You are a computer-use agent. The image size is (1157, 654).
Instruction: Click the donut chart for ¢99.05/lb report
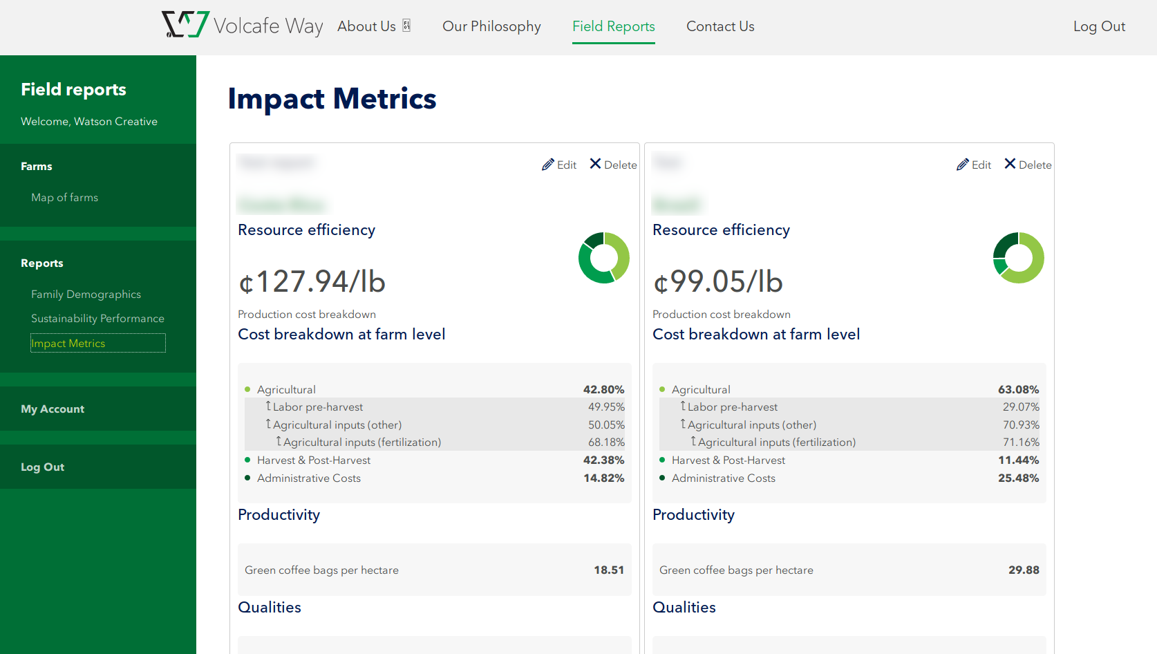[1019, 258]
